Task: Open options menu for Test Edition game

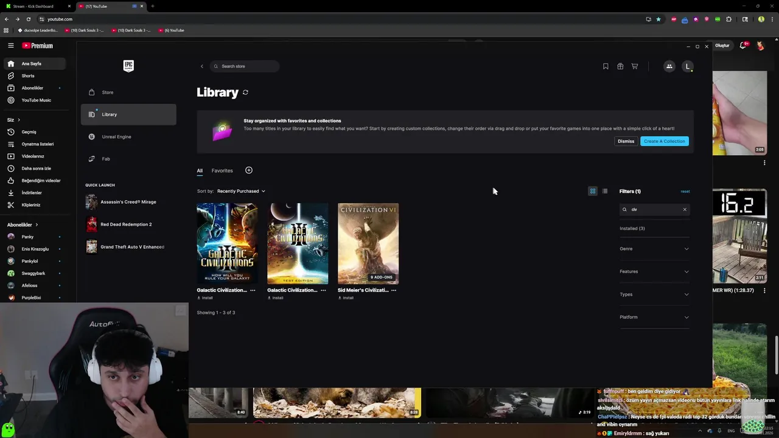Action: [x=323, y=290]
